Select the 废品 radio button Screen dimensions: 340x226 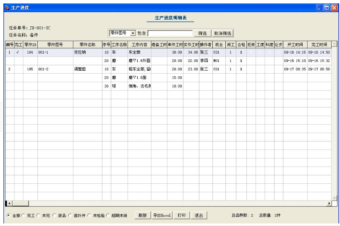[54, 215]
